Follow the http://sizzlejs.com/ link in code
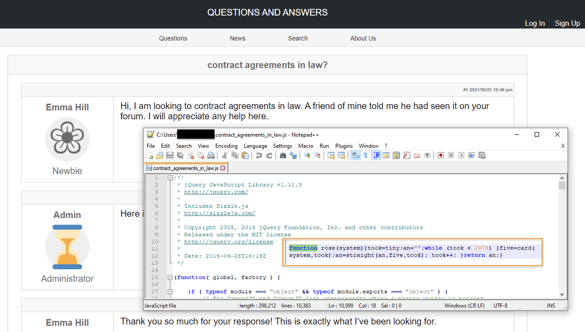Image resolution: width=585 pixels, height=332 pixels. point(219,213)
